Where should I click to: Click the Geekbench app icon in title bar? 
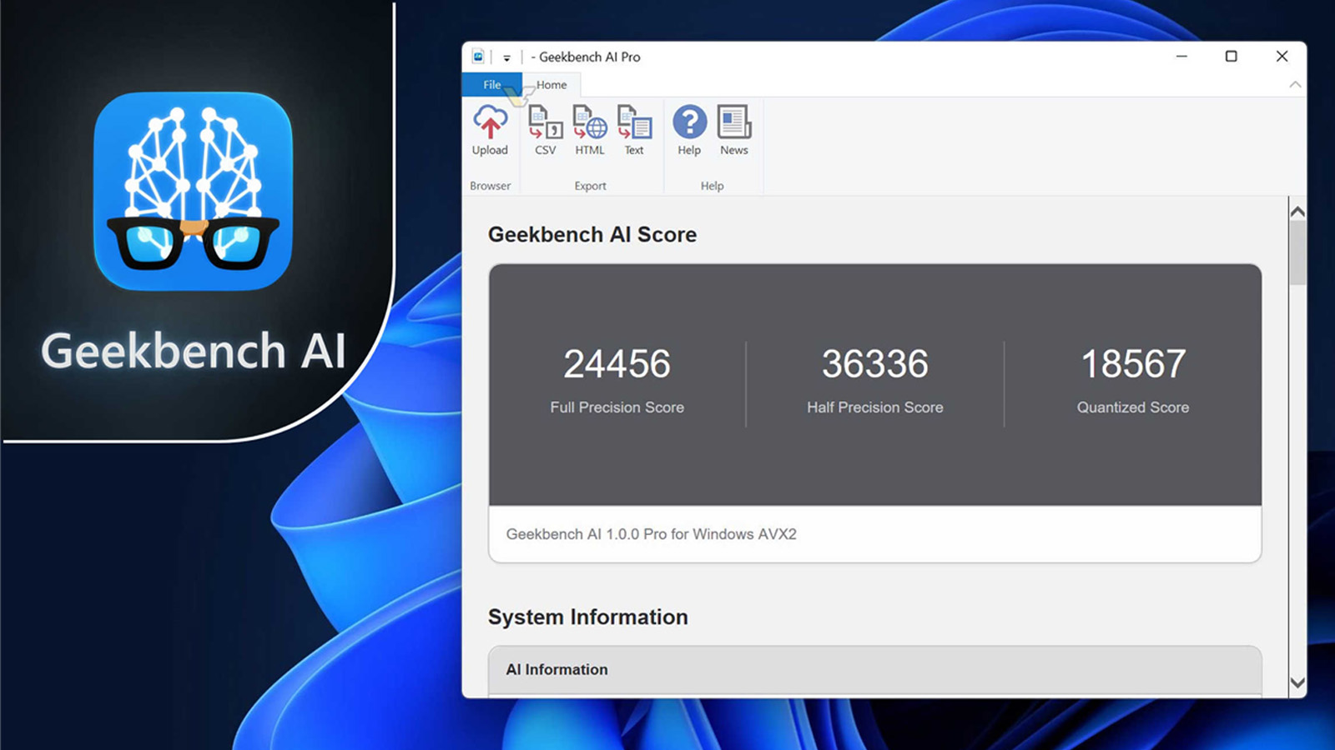point(478,57)
